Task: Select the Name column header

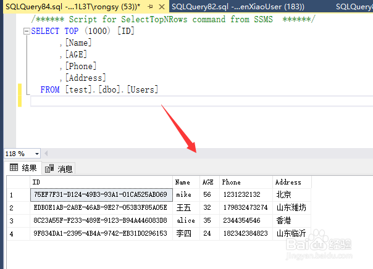Action: pyautogui.click(x=186, y=182)
